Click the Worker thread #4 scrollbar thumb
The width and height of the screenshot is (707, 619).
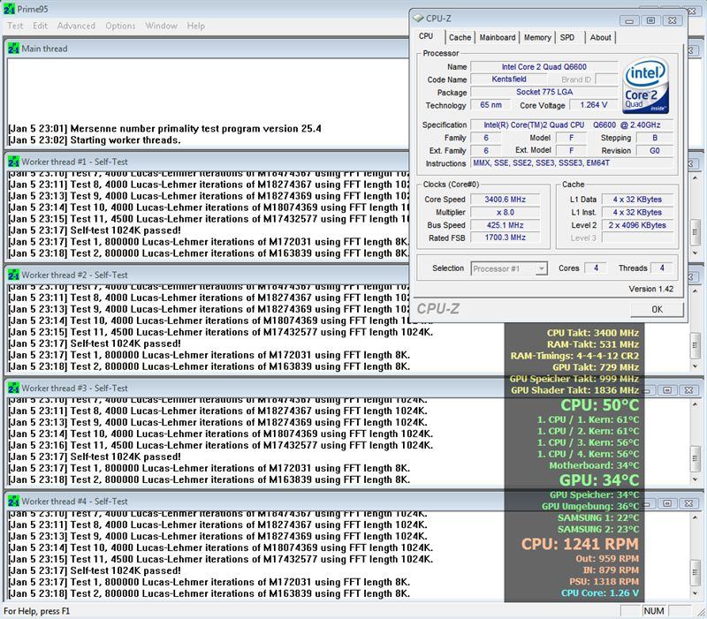click(x=695, y=571)
